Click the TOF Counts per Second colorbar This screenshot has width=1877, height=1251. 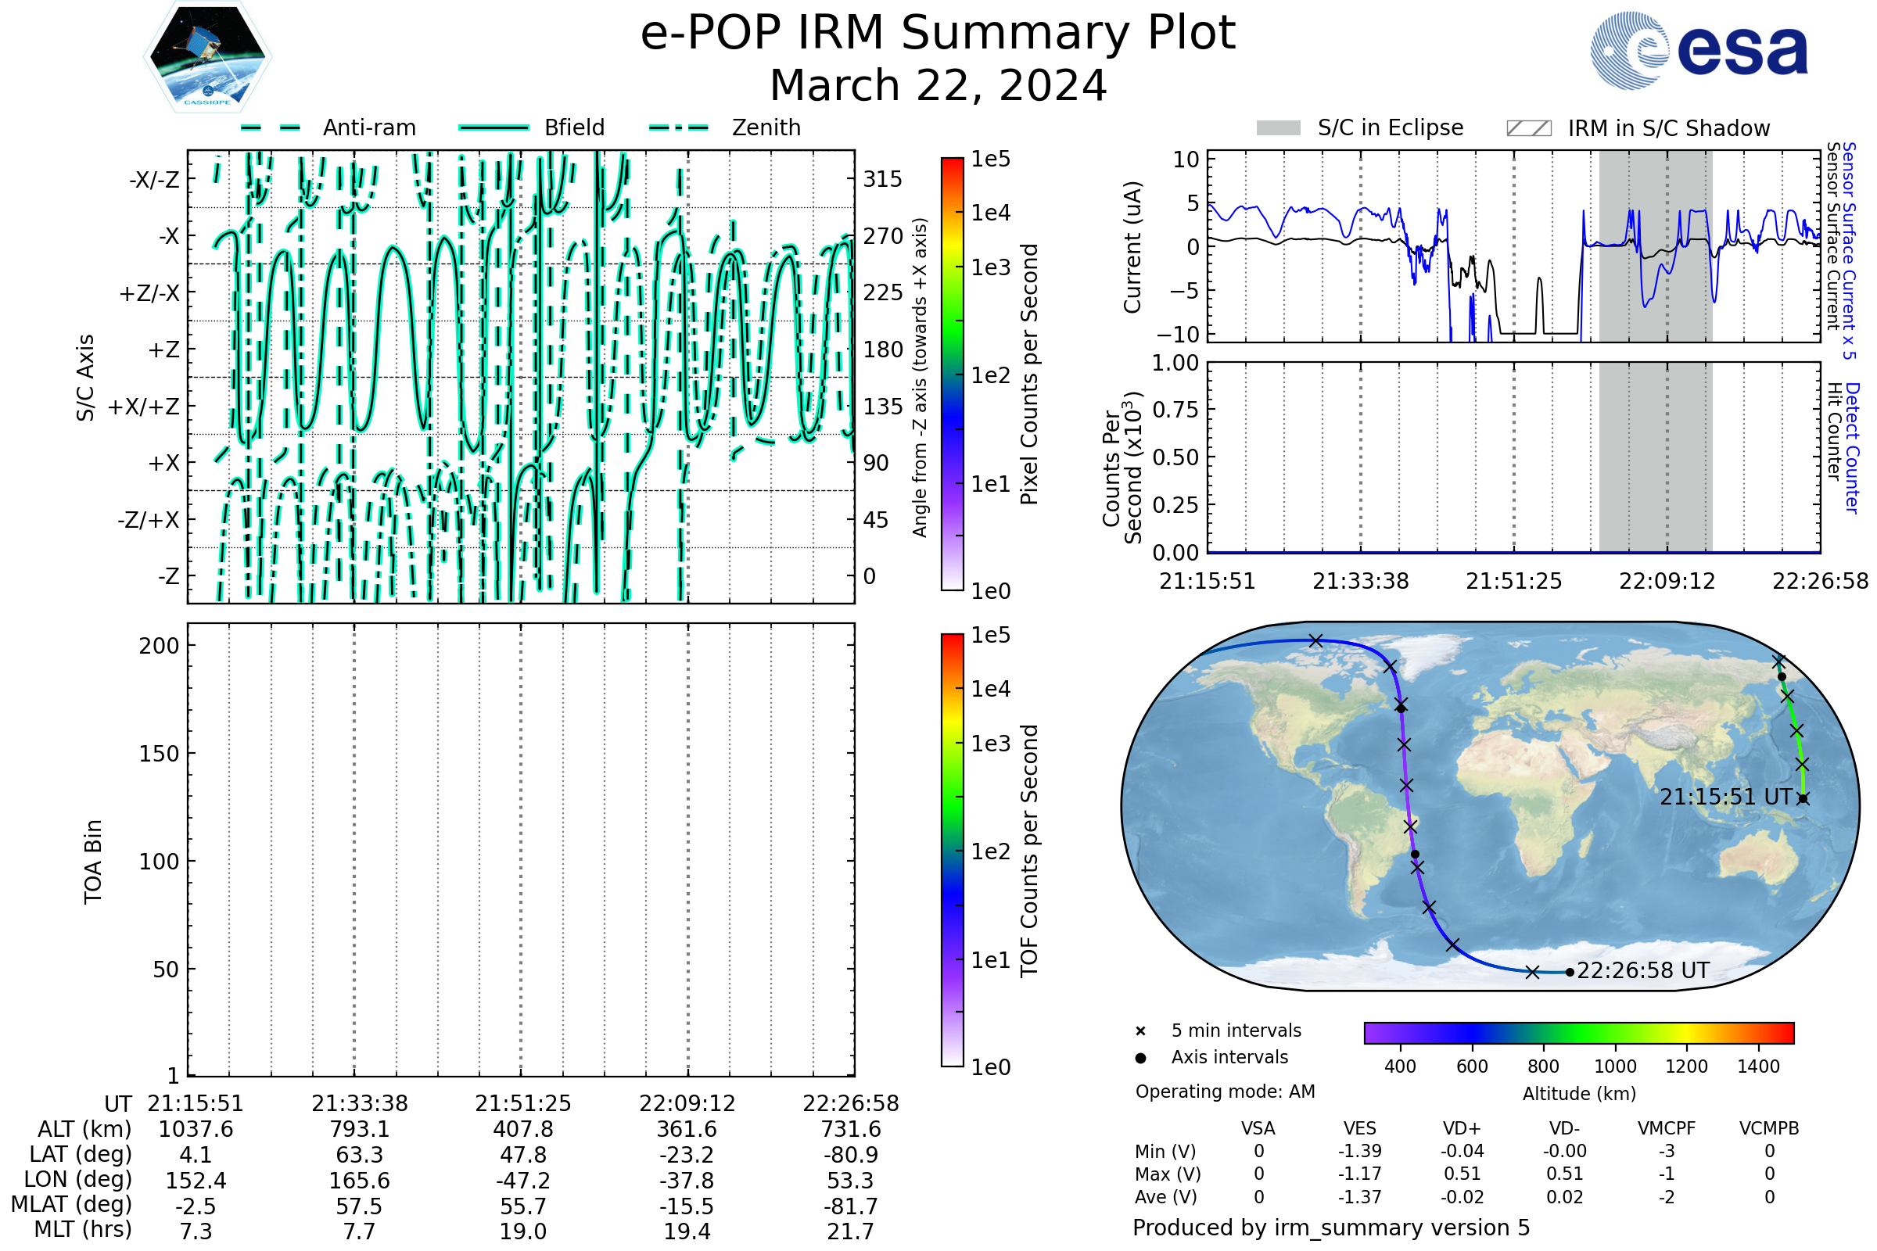[x=952, y=850]
